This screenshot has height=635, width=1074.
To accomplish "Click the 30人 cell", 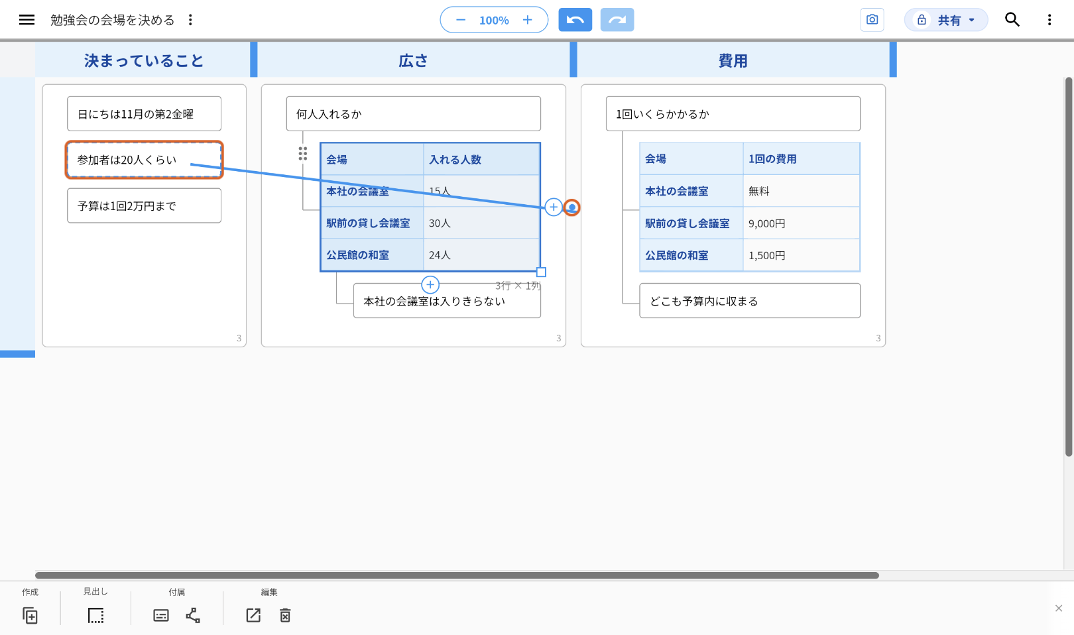I will [481, 223].
